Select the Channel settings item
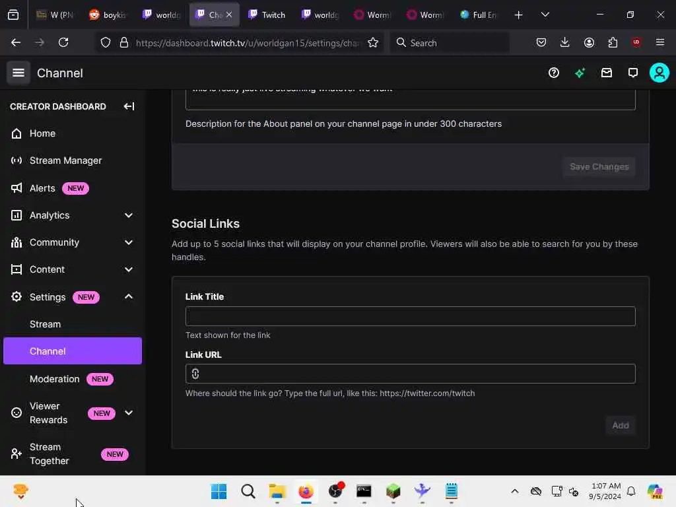 click(x=73, y=351)
